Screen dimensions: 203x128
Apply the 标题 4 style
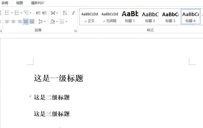point(191,17)
